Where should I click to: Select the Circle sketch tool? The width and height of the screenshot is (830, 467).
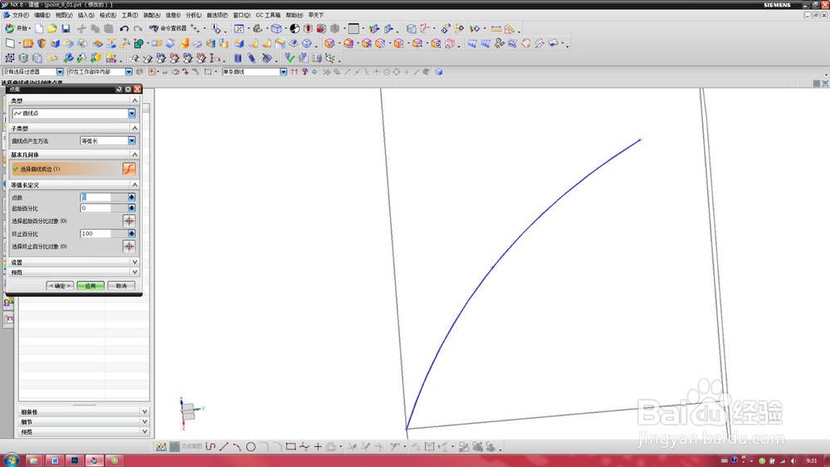coord(251,447)
